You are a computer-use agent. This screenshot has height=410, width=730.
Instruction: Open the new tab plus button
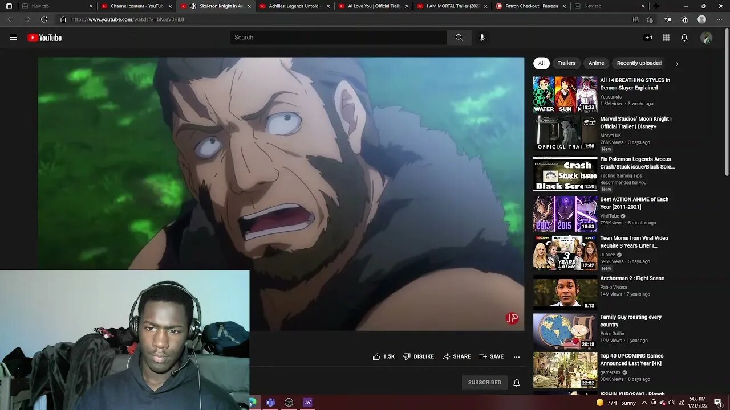[656, 6]
